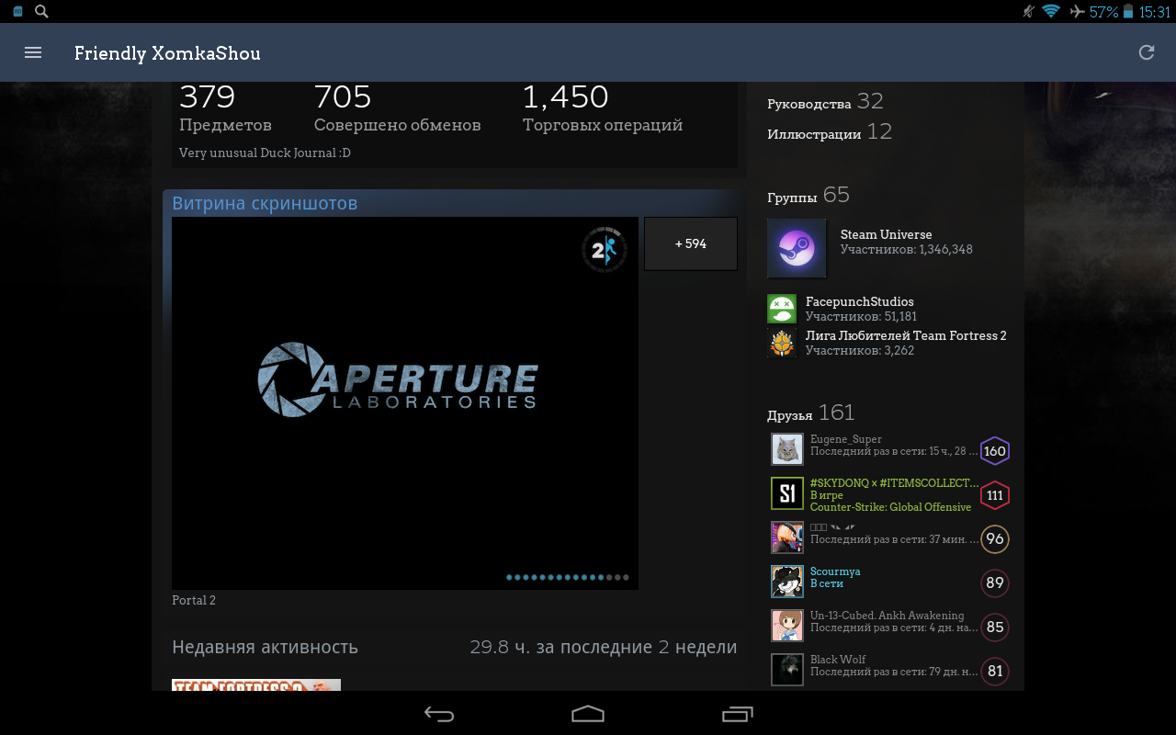Tap the Portal 2 logo on screenshot
1176x735 pixels.
pyautogui.click(x=604, y=250)
